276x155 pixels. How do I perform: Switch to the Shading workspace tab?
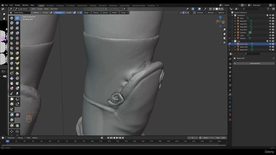point(93,6)
